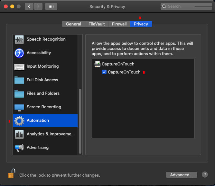Screen dimensions: 215x186
Task: Click the Input Monitoring keyboard icon
Action: point(19,67)
